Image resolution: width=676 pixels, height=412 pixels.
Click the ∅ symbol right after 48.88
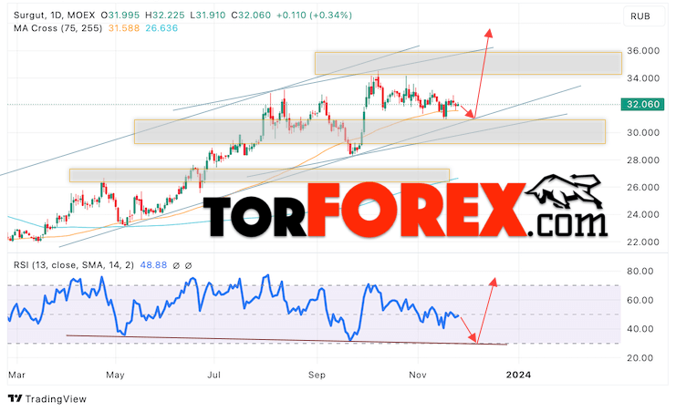pyautogui.click(x=176, y=265)
